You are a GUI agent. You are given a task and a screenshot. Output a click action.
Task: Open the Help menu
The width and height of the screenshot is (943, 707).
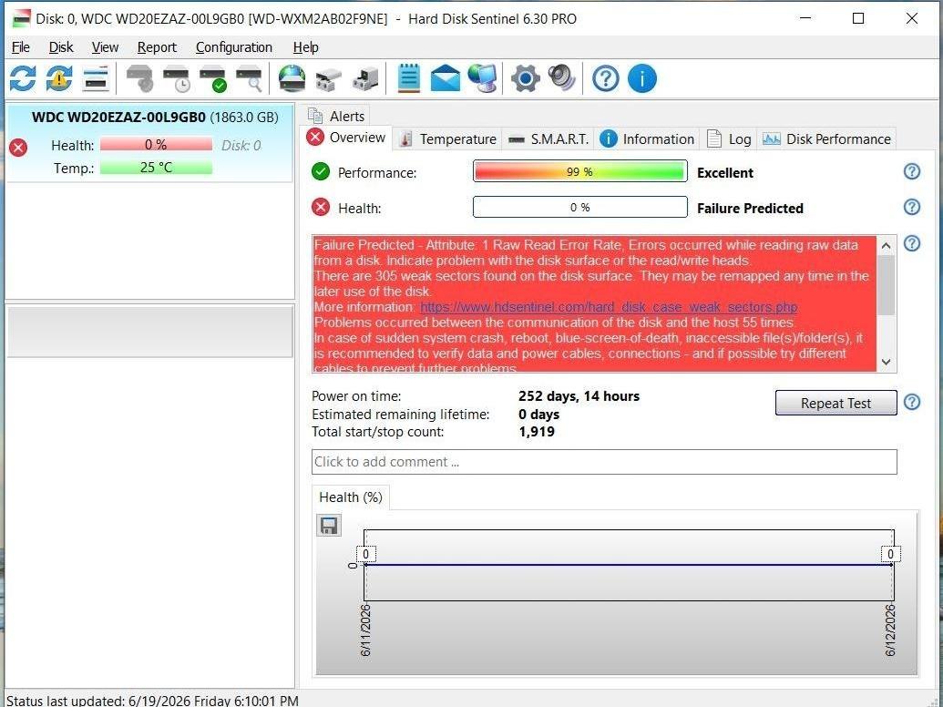305,46
